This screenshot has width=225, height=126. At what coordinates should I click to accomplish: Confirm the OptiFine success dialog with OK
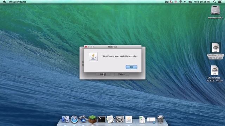(x=131, y=67)
